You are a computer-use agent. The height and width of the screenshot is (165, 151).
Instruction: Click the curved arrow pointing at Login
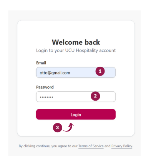pos(68,127)
